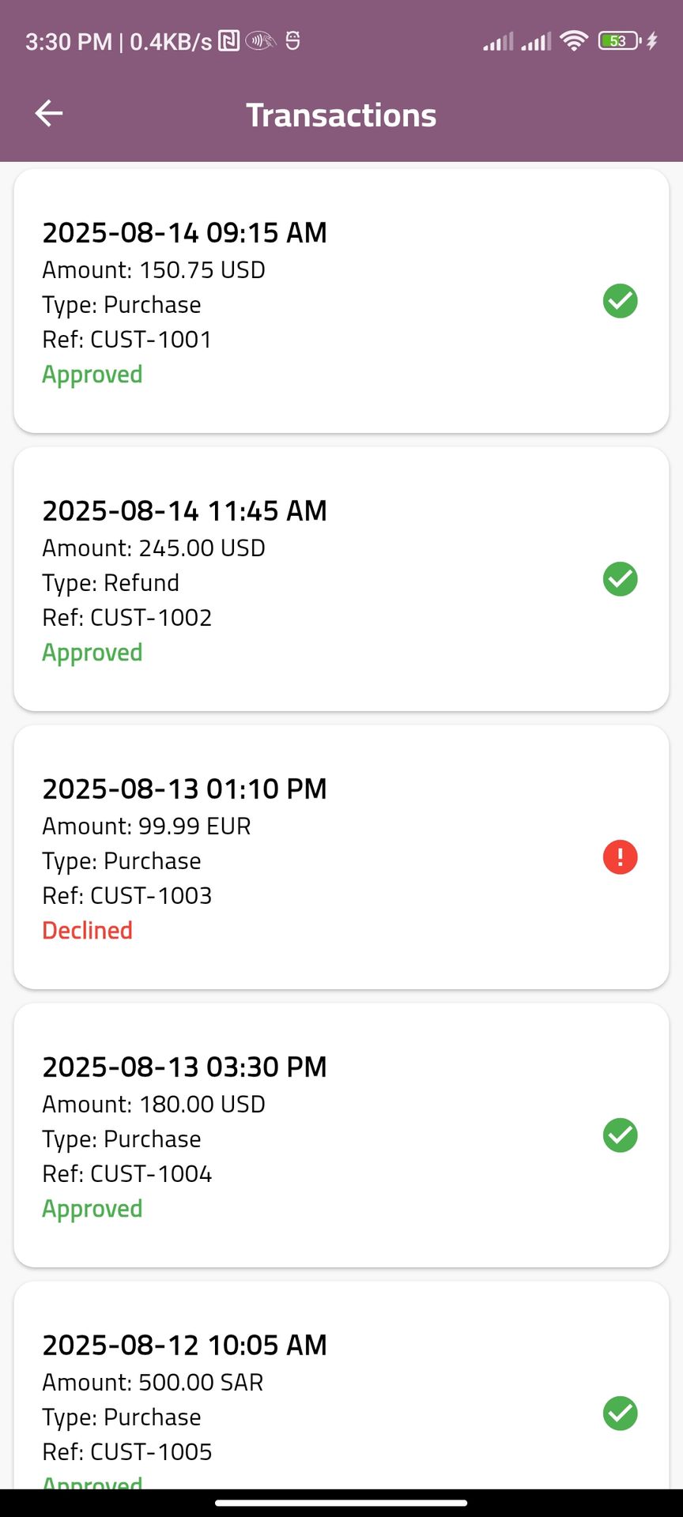Tap green checkmark on 500.00 SAR transaction
Image resolution: width=683 pixels, height=1517 pixels.
pos(620,1413)
